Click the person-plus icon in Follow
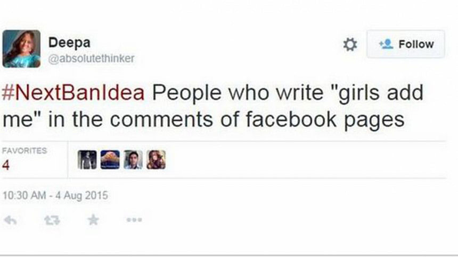Screen dimensions: 458x257 pos(386,45)
